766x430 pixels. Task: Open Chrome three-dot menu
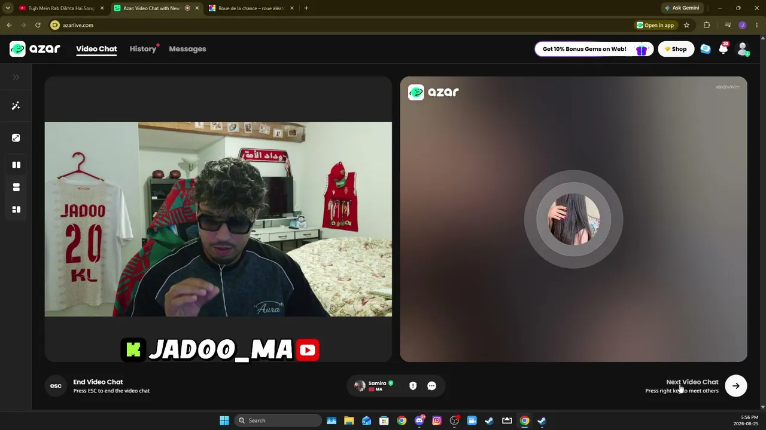[x=758, y=25]
